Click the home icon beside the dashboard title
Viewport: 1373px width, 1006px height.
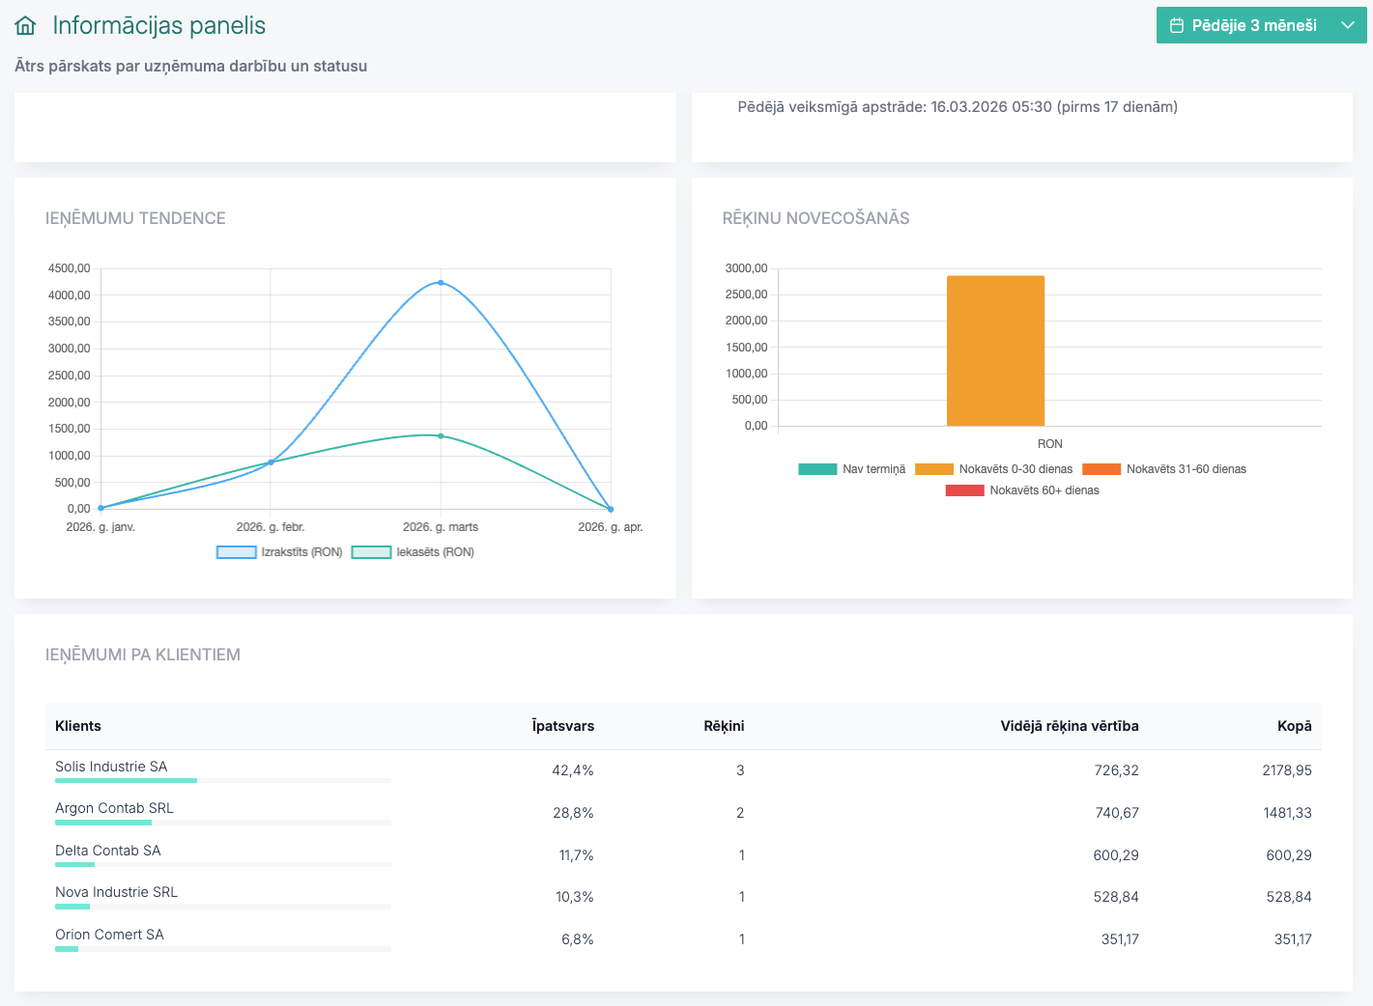(26, 26)
